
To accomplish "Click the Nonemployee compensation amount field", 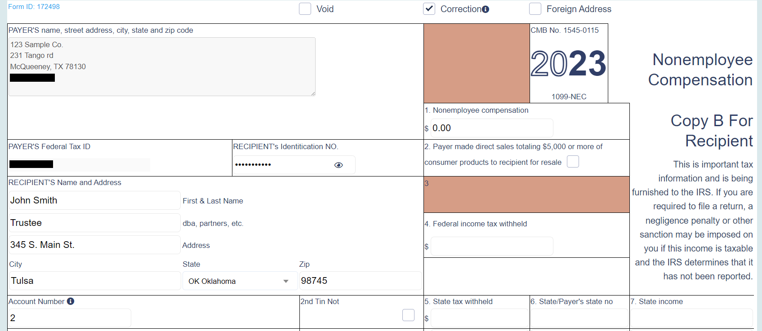I will click(491, 128).
